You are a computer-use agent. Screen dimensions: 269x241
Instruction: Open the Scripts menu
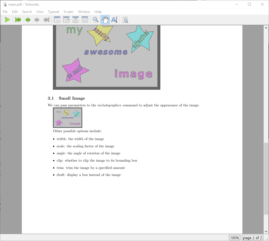[68, 12]
